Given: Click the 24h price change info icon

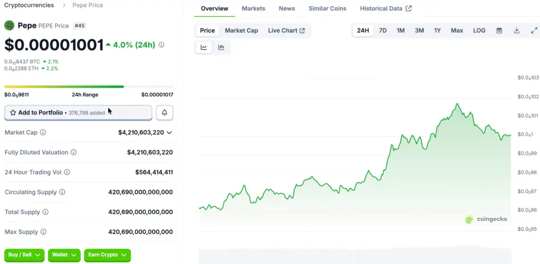Looking at the screenshot, I should point(161,45).
